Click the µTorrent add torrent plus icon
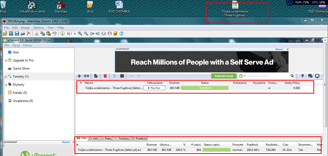 click(x=79, y=76)
